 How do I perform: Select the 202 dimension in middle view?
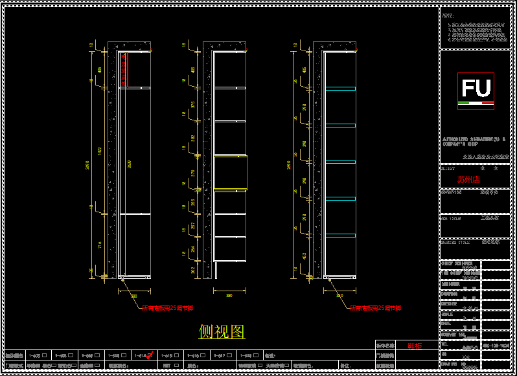pyautogui.click(x=193, y=271)
